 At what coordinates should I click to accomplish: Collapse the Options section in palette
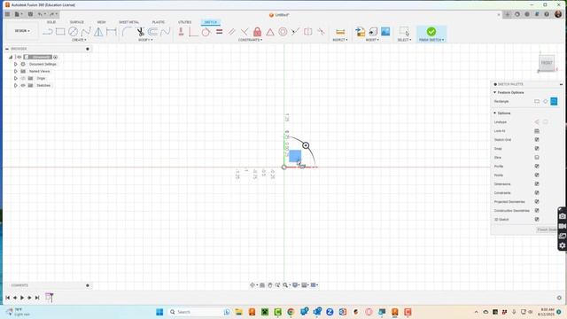click(494, 113)
